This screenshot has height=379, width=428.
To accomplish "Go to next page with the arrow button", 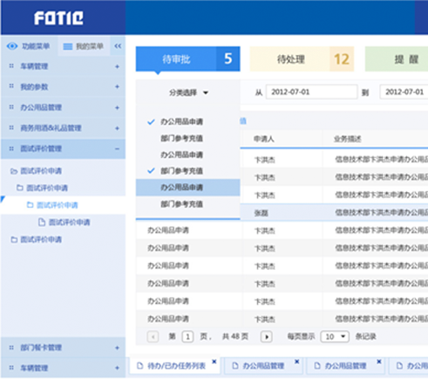I will 267,337.
